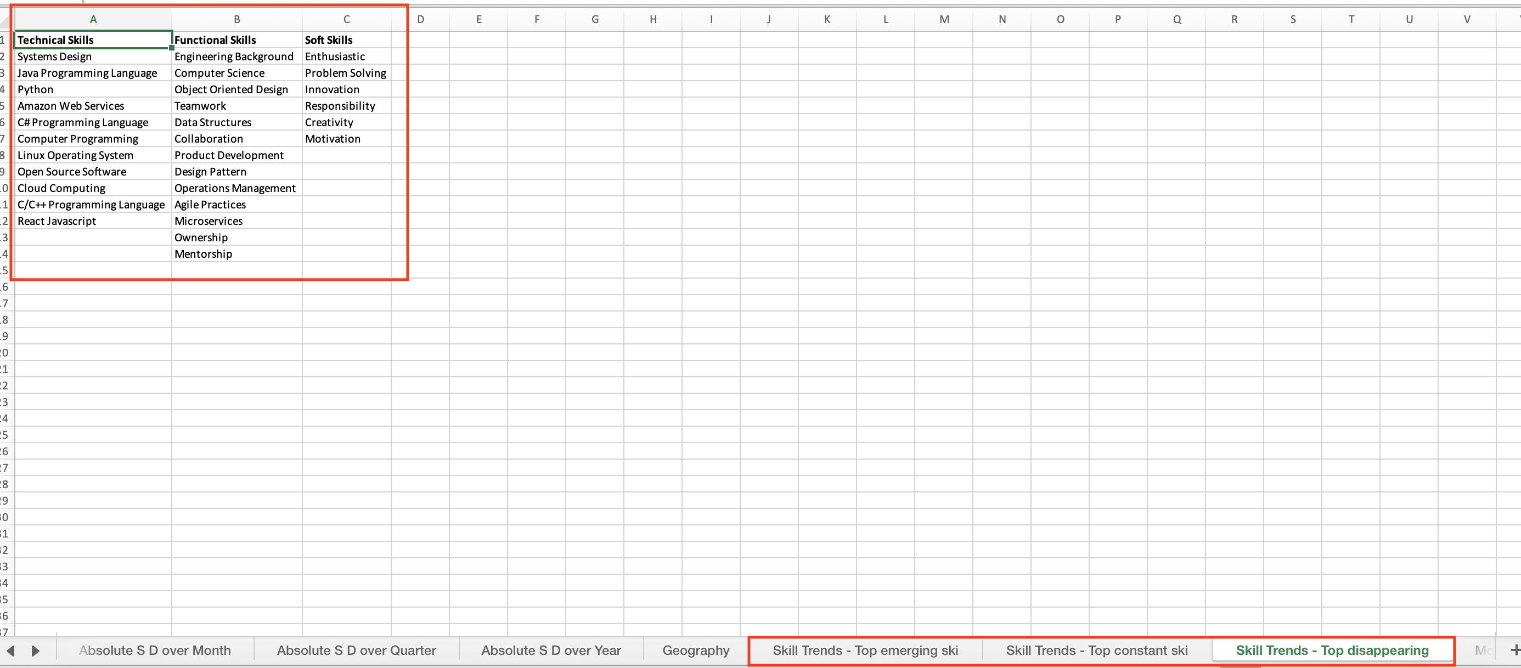Select column H header
The width and height of the screenshot is (1521, 668).
point(653,20)
